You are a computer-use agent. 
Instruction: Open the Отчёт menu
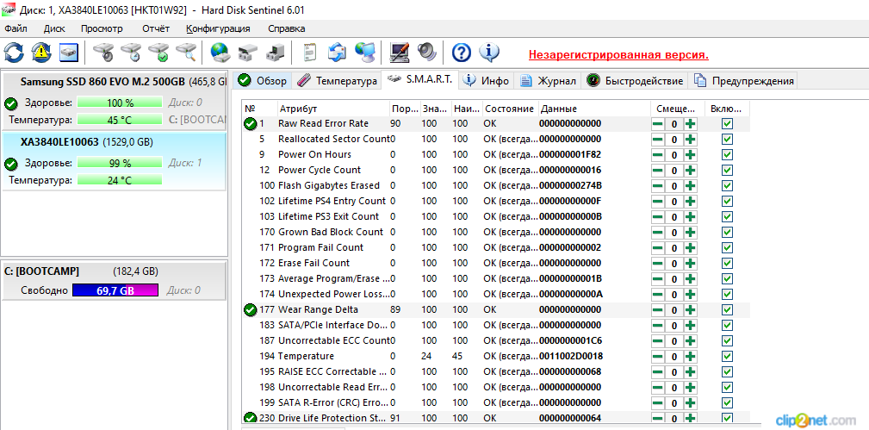pos(156,28)
